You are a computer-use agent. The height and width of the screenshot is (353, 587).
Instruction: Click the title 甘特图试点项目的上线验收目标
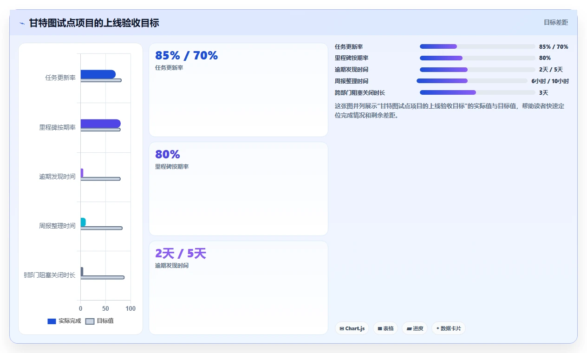coord(94,23)
